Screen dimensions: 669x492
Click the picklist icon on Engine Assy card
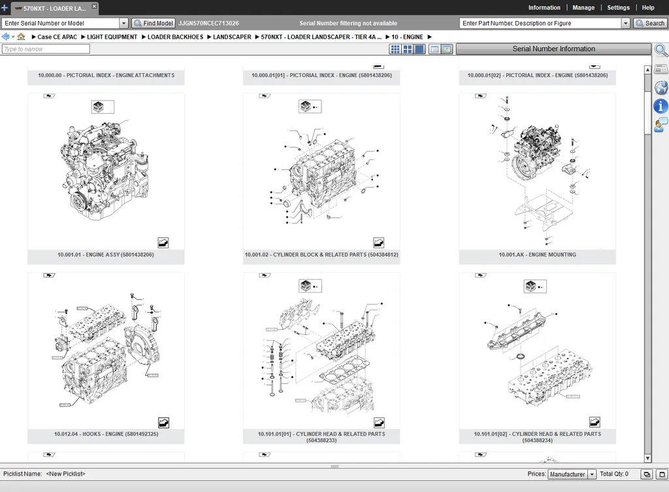tap(163, 243)
